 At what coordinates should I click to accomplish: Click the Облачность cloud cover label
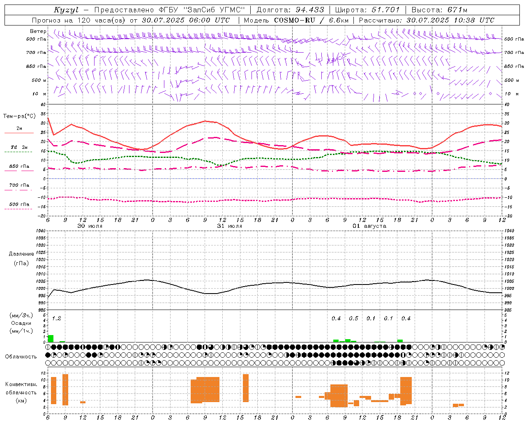pos(21,357)
